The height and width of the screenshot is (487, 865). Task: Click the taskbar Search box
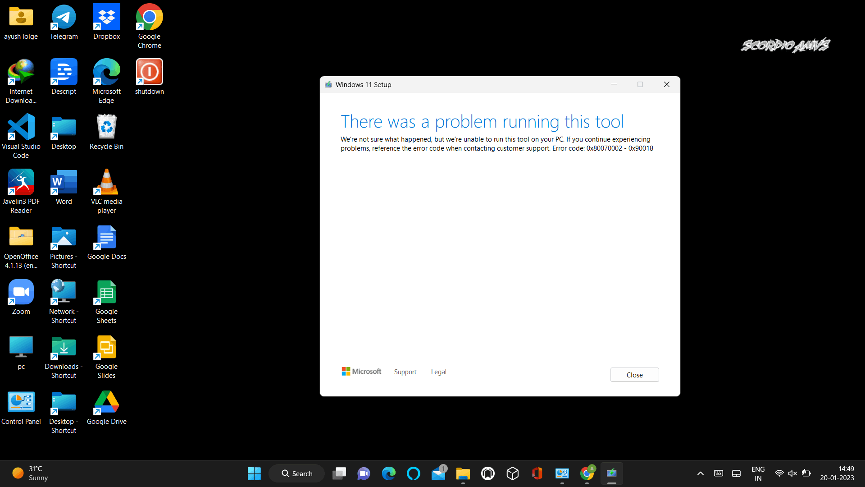(x=297, y=473)
